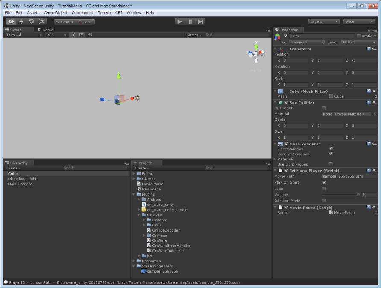Image resolution: width=381 pixels, height=288 pixels.
Task: Click the scene orientation gizmo cube
Action: (255, 54)
